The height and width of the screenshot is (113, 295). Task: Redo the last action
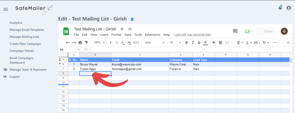coord(74,43)
